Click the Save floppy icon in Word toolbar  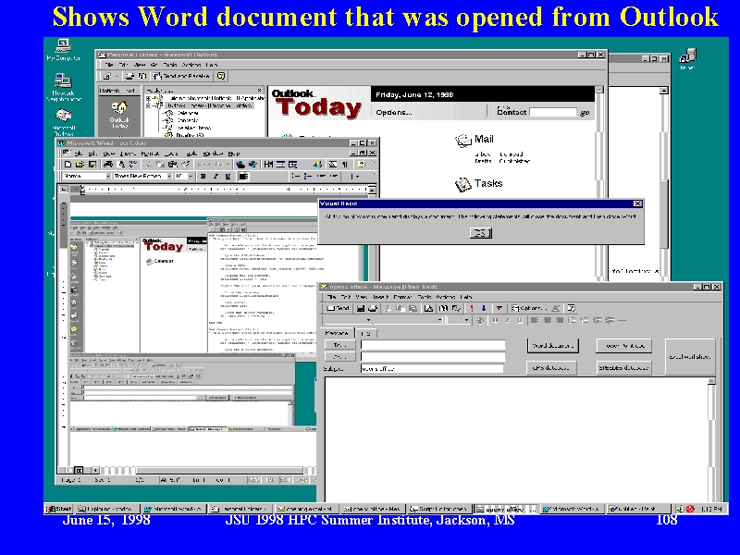click(x=92, y=165)
